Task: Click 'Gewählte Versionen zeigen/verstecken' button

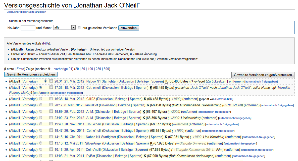Action: 263,75
